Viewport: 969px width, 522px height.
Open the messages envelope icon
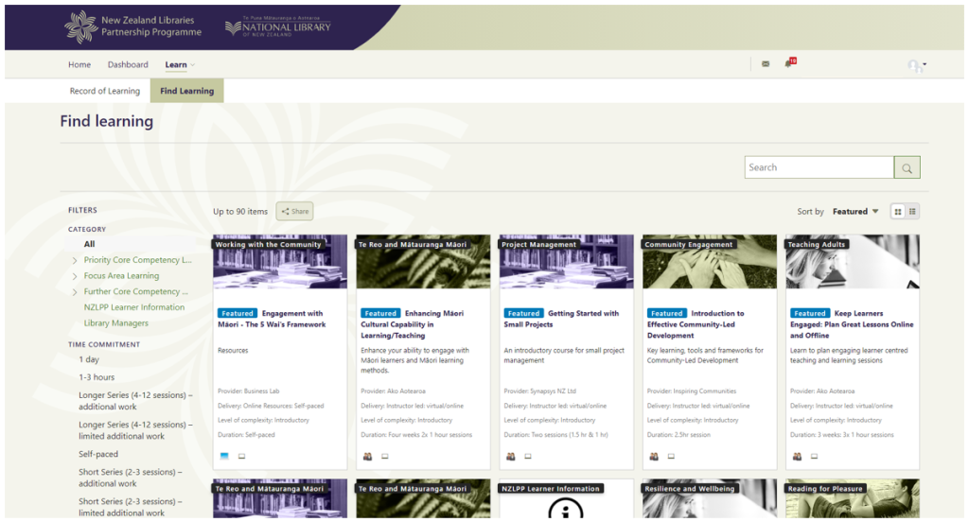pyautogui.click(x=765, y=63)
